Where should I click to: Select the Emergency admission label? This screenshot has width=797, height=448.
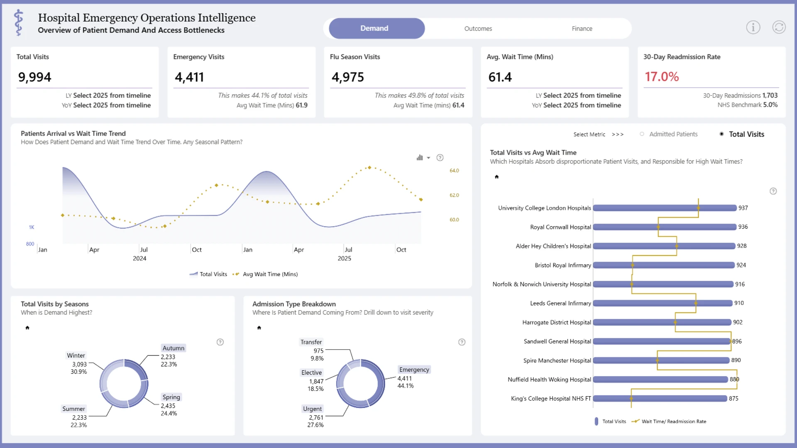[414, 370]
